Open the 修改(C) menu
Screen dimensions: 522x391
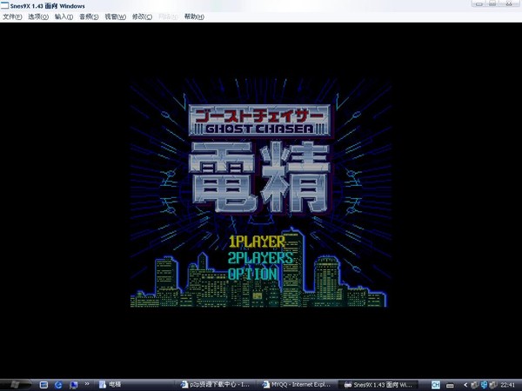142,17
